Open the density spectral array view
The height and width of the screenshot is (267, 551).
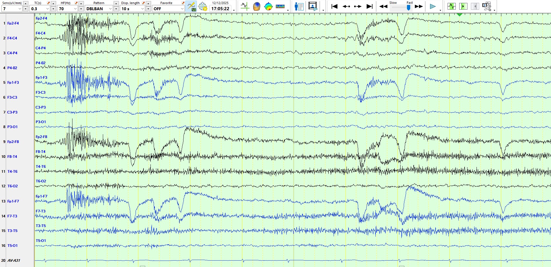[x=280, y=6]
